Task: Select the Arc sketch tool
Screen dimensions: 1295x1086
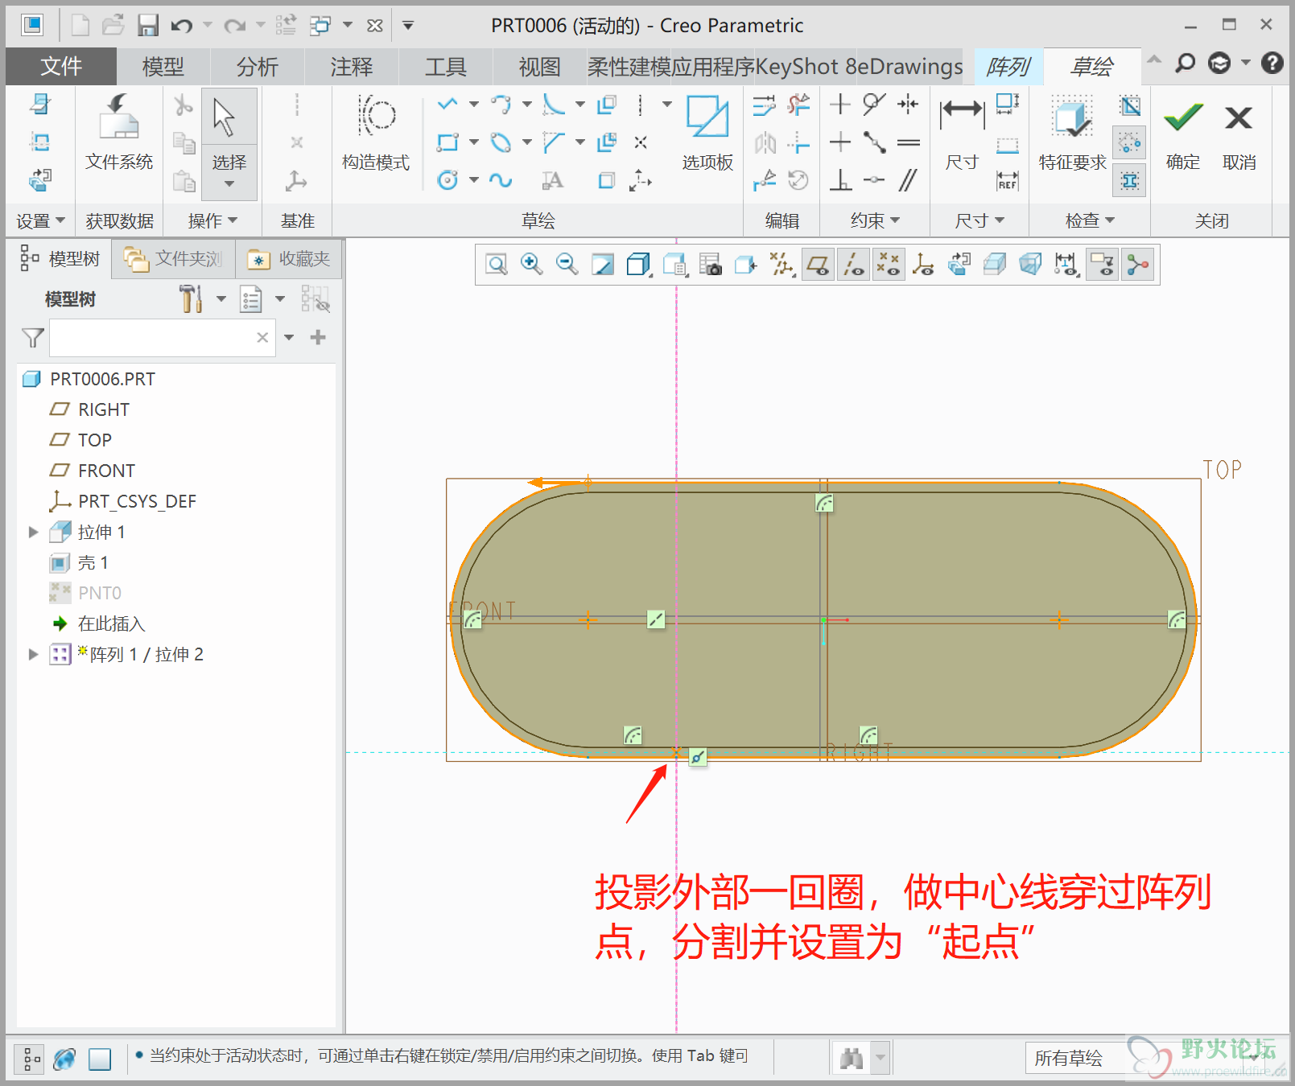Action: pyautogui.click(x=501, y=104)
